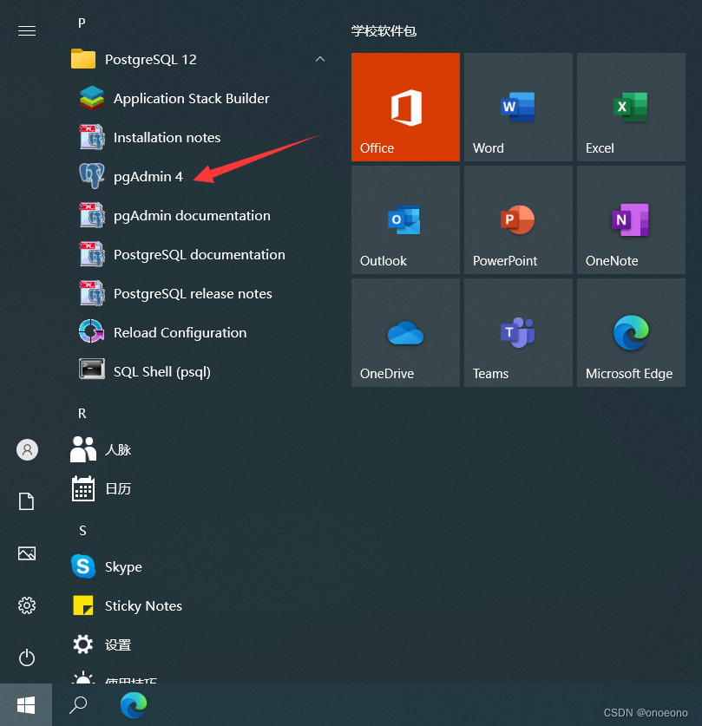
Task: Click the Power icon in the sidebar
Action: tap(27, 657)
